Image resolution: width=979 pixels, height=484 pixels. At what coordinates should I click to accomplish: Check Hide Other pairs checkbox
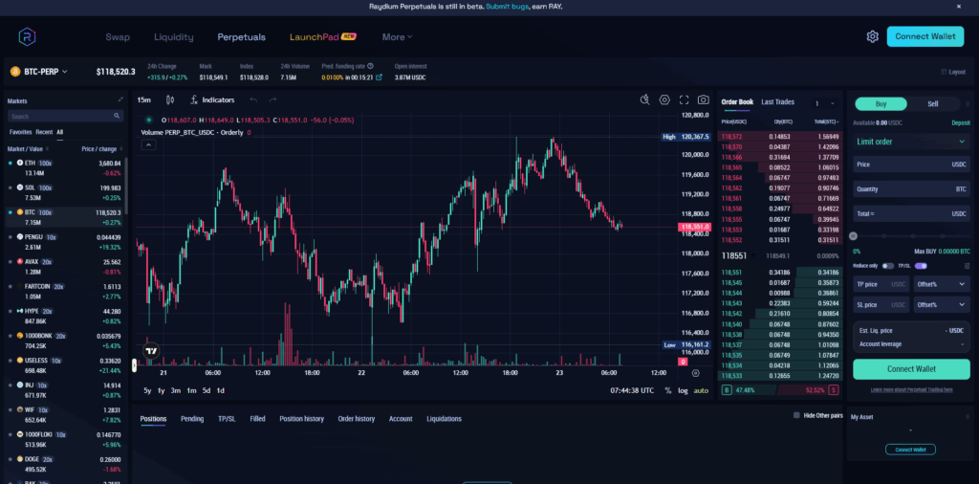click(x=796, y=415)
